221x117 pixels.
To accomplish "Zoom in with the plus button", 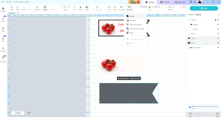I will pyautogui.click(x=23, y=113).
